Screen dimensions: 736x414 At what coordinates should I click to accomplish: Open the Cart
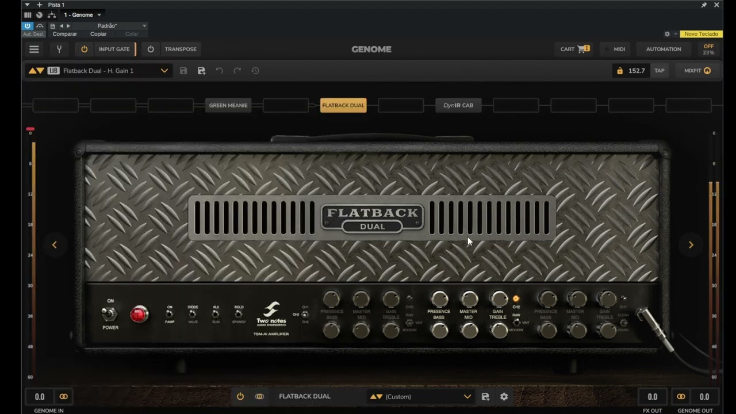[x=575, y=49]
